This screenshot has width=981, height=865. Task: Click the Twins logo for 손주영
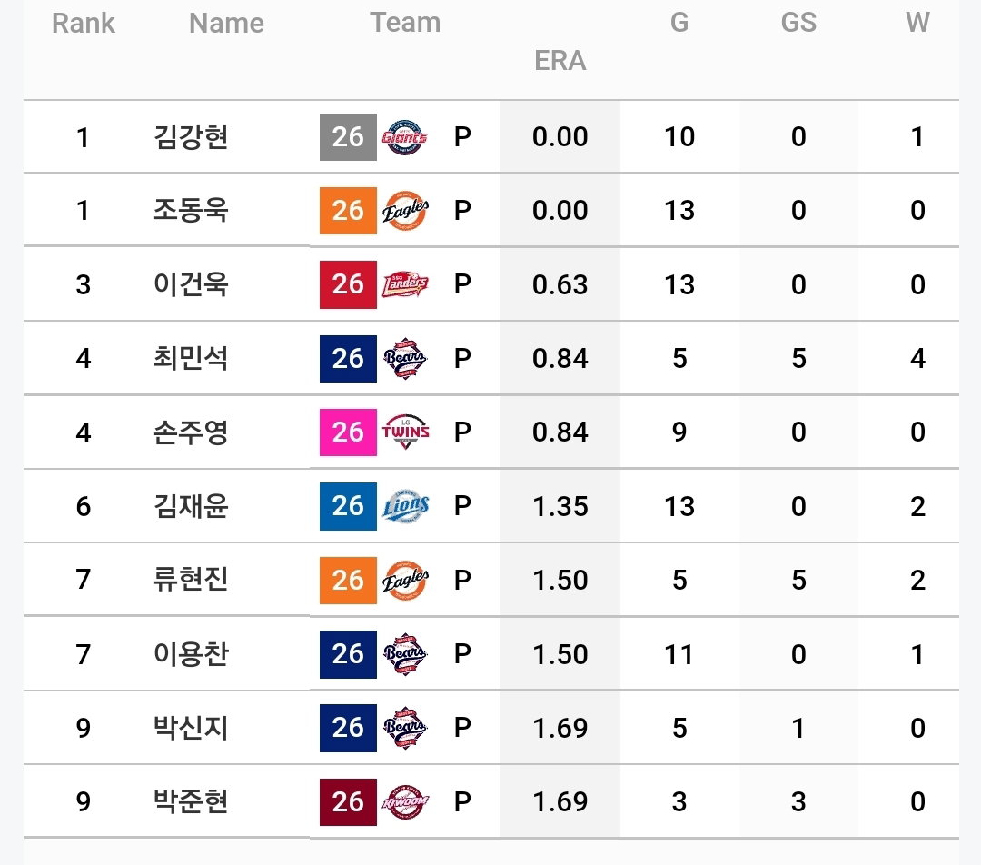[405, 432]
